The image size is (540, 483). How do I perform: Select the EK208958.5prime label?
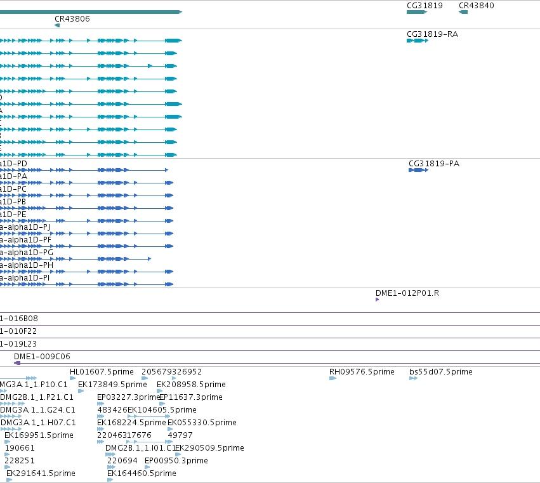[x=191, y=385]
